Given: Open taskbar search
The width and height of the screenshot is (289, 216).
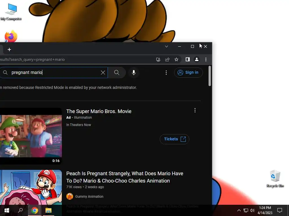Looking at the screenshot, I should point(20,210).
